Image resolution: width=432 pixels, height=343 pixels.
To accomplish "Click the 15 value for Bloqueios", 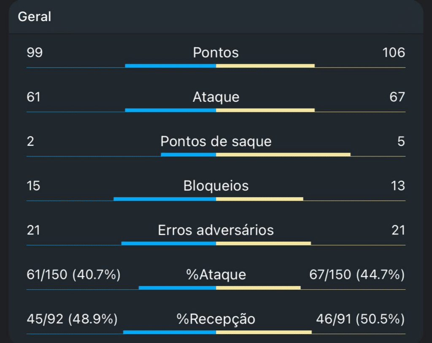I will pos(33,186).
